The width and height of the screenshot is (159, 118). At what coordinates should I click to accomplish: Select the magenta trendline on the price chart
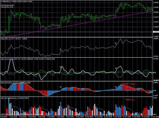[x=79, y=24]
